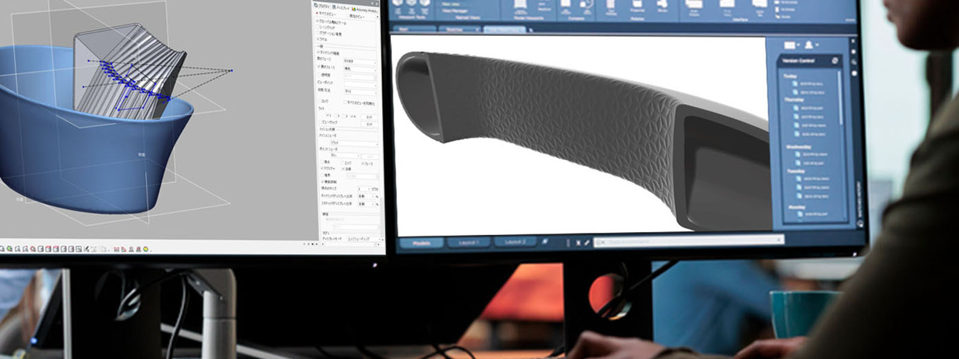Open the ポイントシェーダ dropdown
This screenshot has height=359, width=959.
(x=345, y=156)
